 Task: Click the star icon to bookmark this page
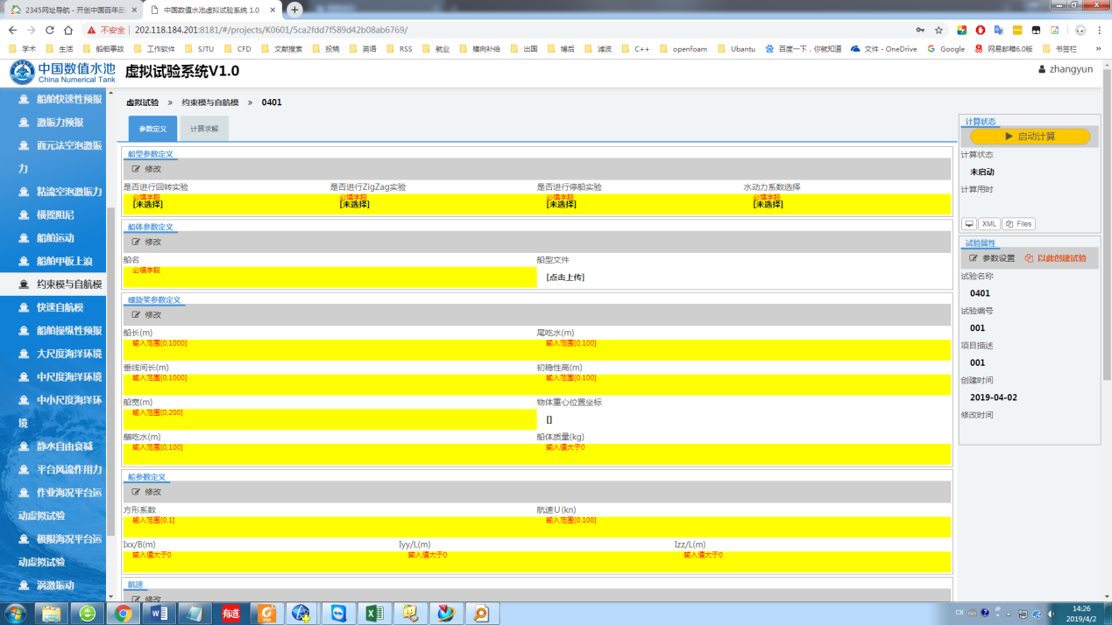tap(938, 30)
